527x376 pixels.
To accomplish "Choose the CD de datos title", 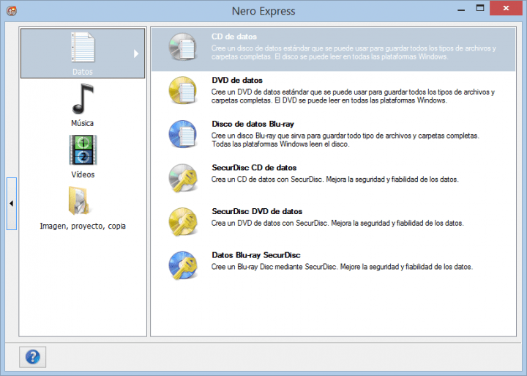I will pyautogui.click(x=234, y=37).
